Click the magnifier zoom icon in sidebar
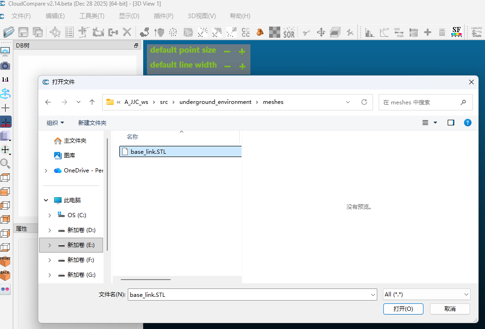Image resolution: width=485 pixels, height=329 pixels. point(5,164)
